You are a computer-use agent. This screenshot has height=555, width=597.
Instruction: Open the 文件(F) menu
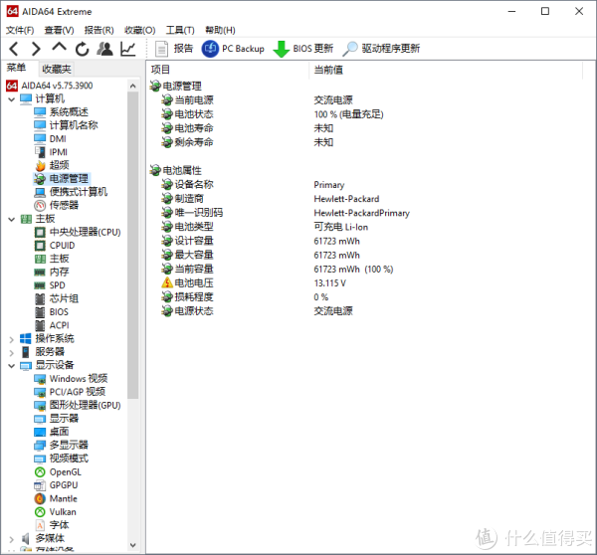pyautogui.click(x=20, y=30)
